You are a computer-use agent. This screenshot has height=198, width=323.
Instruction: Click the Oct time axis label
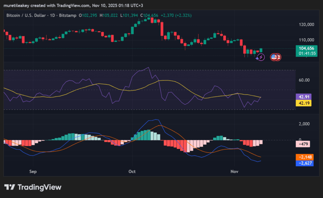pyautogui.click(x=132, y=171)
